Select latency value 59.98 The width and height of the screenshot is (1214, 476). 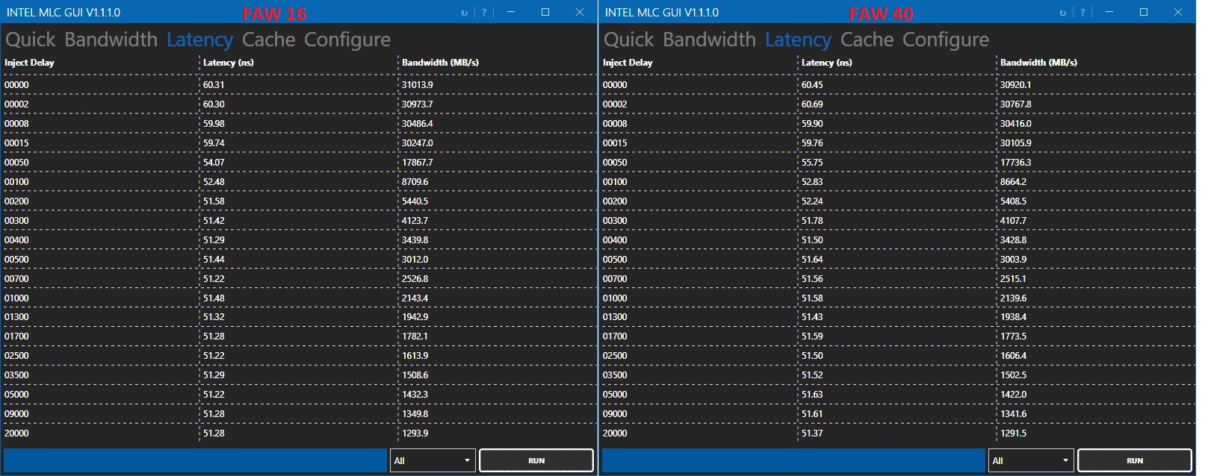[x=214, y=124]
